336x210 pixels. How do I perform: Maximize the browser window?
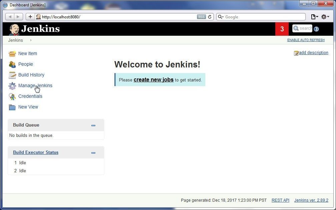[313, 4]
